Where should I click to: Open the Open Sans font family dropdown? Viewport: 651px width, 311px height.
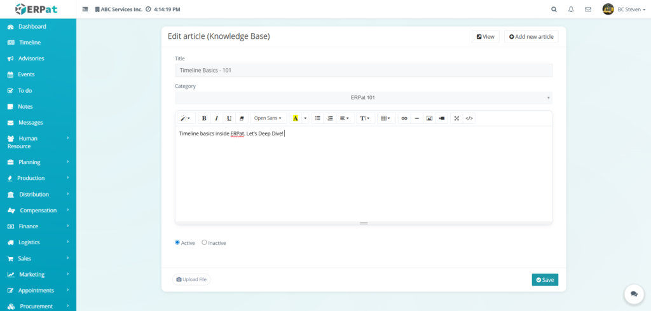[x=268, y=118]
